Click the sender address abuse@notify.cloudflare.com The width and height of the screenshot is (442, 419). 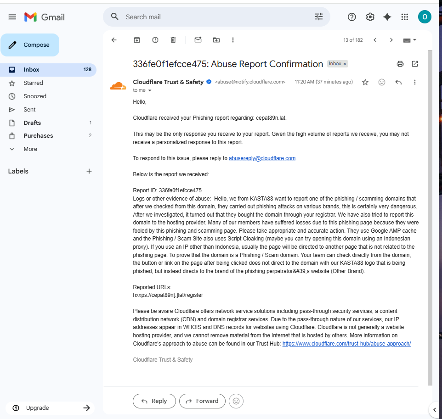(x=250, y=82)
